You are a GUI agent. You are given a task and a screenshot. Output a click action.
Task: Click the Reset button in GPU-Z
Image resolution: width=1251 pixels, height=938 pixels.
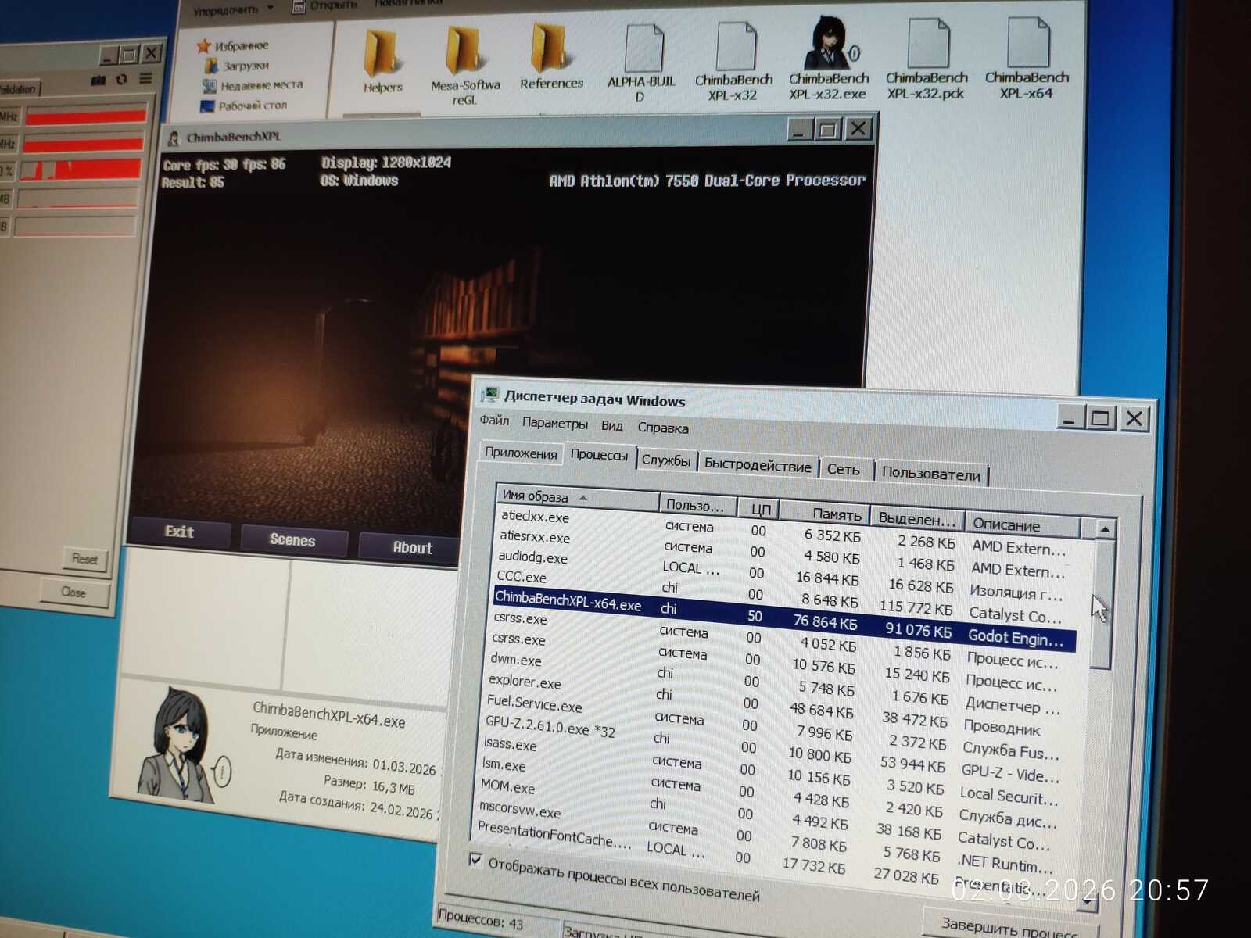(84, 559)
